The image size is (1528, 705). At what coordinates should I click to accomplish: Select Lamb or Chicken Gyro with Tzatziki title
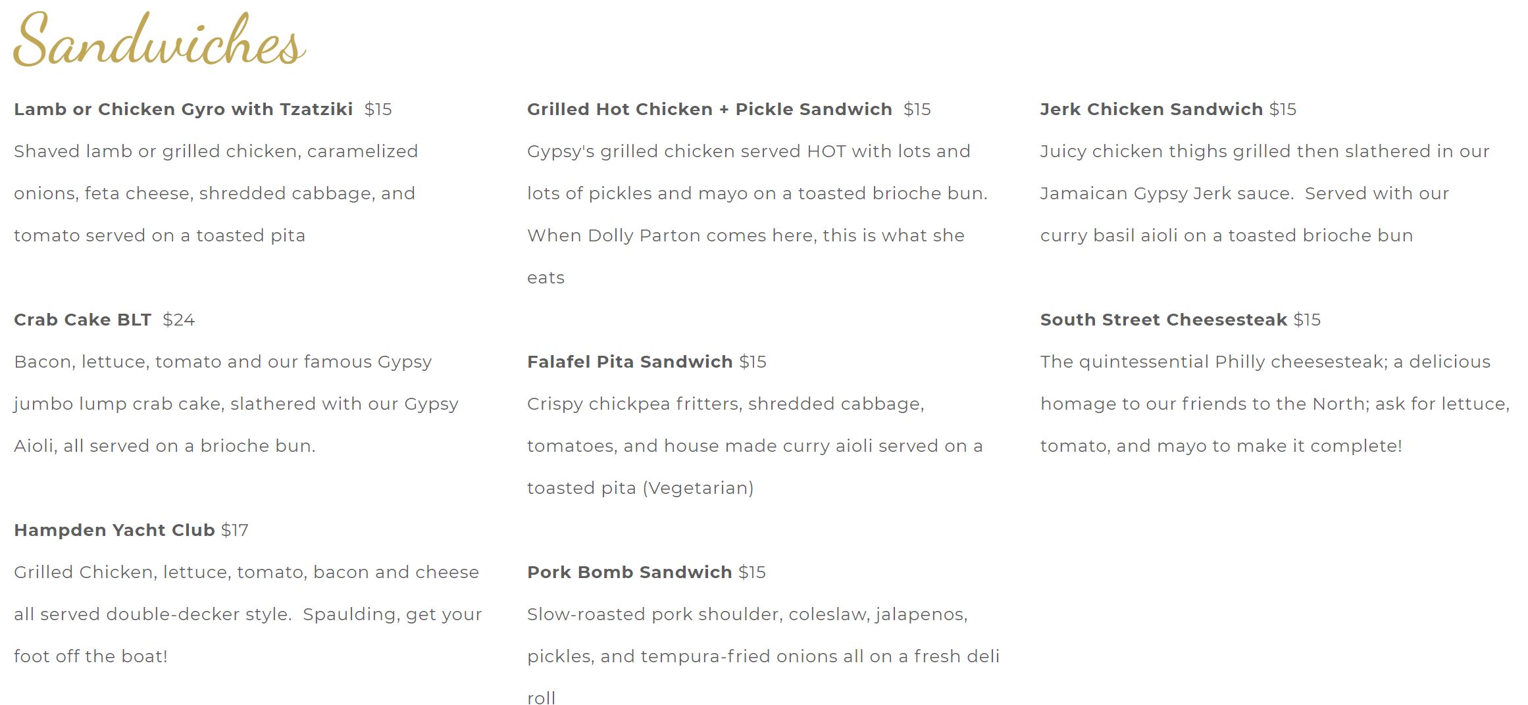(183, 109)
